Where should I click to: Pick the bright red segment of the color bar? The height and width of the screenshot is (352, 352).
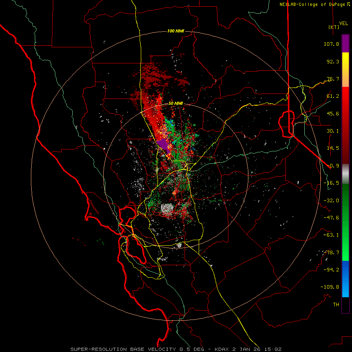tap(345, 99)
